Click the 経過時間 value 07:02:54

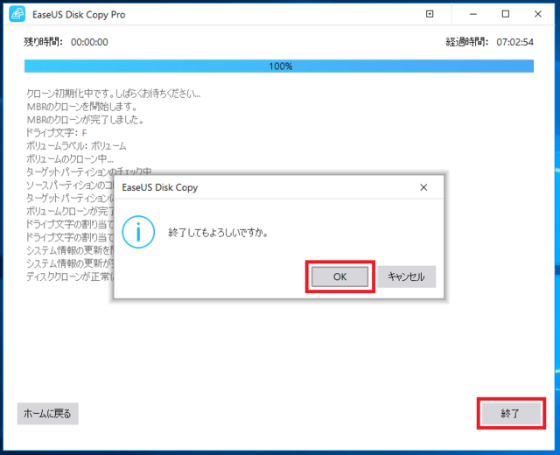tap(514, 42)
